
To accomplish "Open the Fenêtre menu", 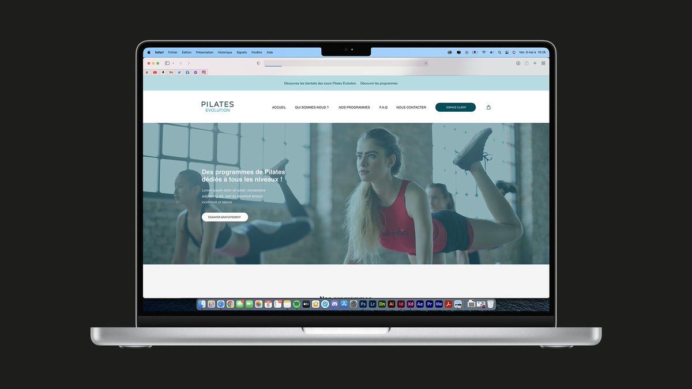I will pyautogui.click(x=257, y=52).
